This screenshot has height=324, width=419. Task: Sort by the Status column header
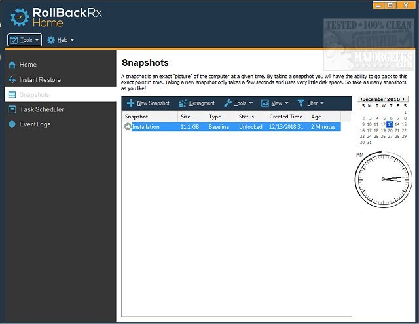pos(251,117)
